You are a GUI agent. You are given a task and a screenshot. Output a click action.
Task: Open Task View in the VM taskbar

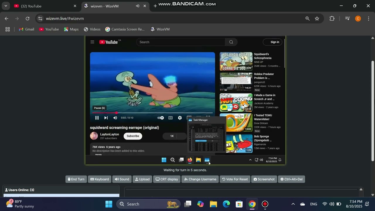pos(181,160)
